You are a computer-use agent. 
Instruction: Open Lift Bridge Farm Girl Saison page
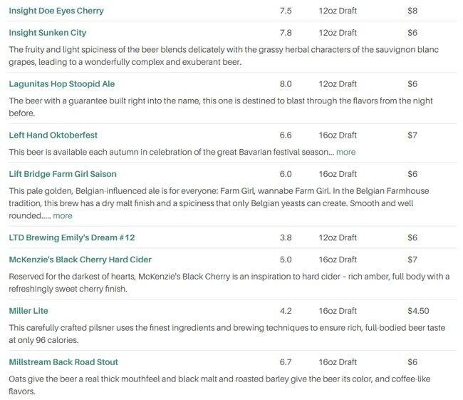click(63, 174)
